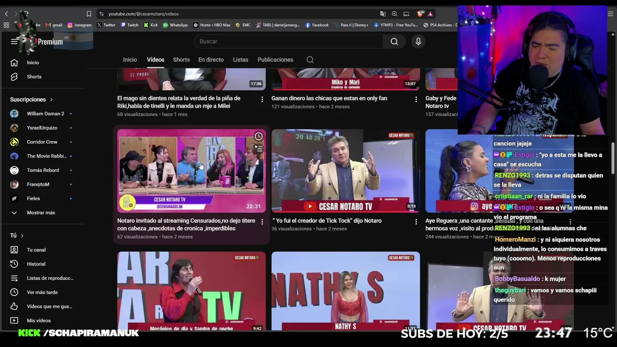Viewport: 617px width, 347px height.
Task: Expand the Tú section chevron
Action: pyautogui.click(x=22, y=236)
